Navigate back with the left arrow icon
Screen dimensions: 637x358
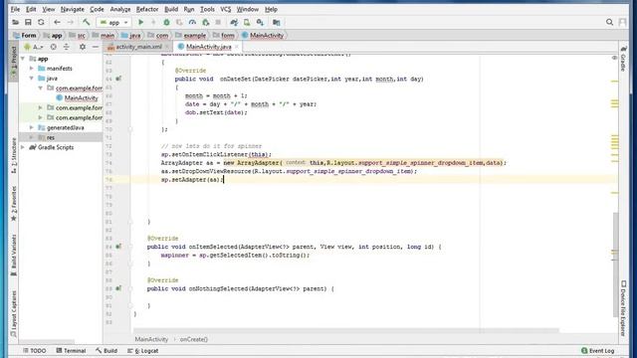tap(57, 22)
